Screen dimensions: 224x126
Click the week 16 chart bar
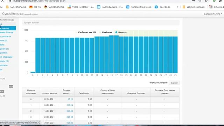[x=111, y=54]
